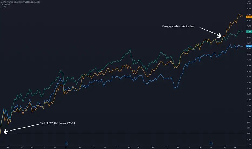The image size is (252, 149).
Task: Select the EFA, CBOE BZX legend entry
Action: [x=5, y=4]
